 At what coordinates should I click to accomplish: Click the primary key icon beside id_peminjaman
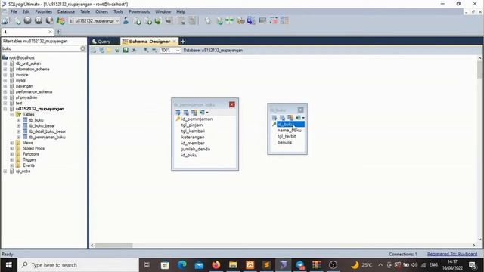178,119
